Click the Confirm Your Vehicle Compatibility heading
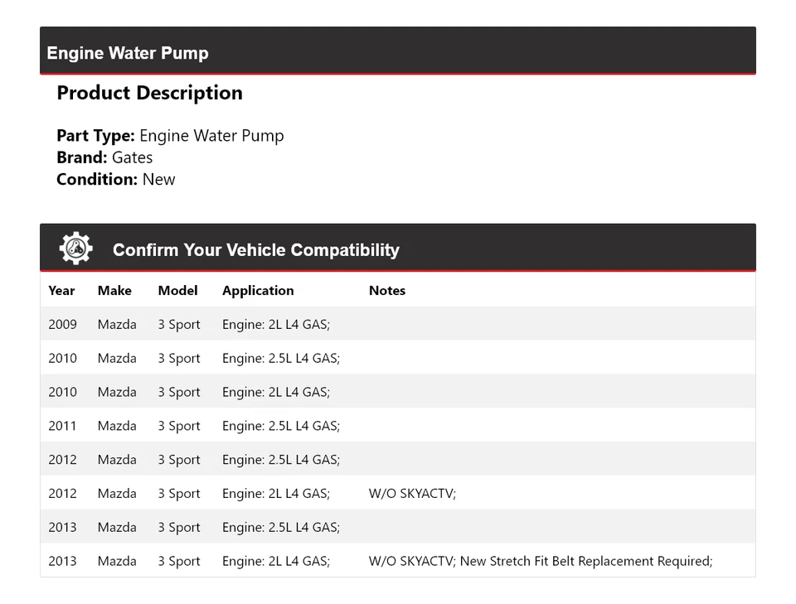The height and width of the screenshot is (604, 796). click(255, 250)
